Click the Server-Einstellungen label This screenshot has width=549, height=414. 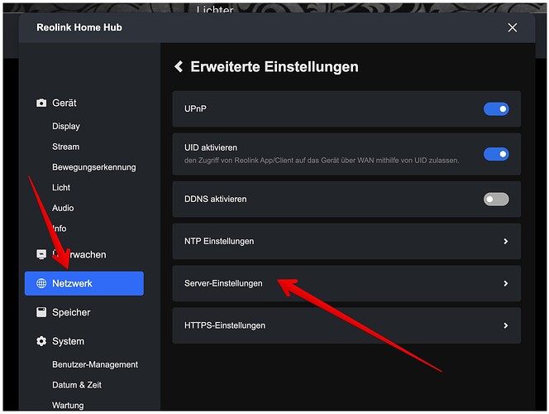tap(223, 283)
